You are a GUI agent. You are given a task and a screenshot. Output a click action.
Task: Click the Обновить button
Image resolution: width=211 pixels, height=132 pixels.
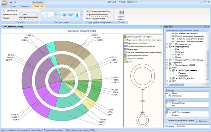(x=203, y=121)
